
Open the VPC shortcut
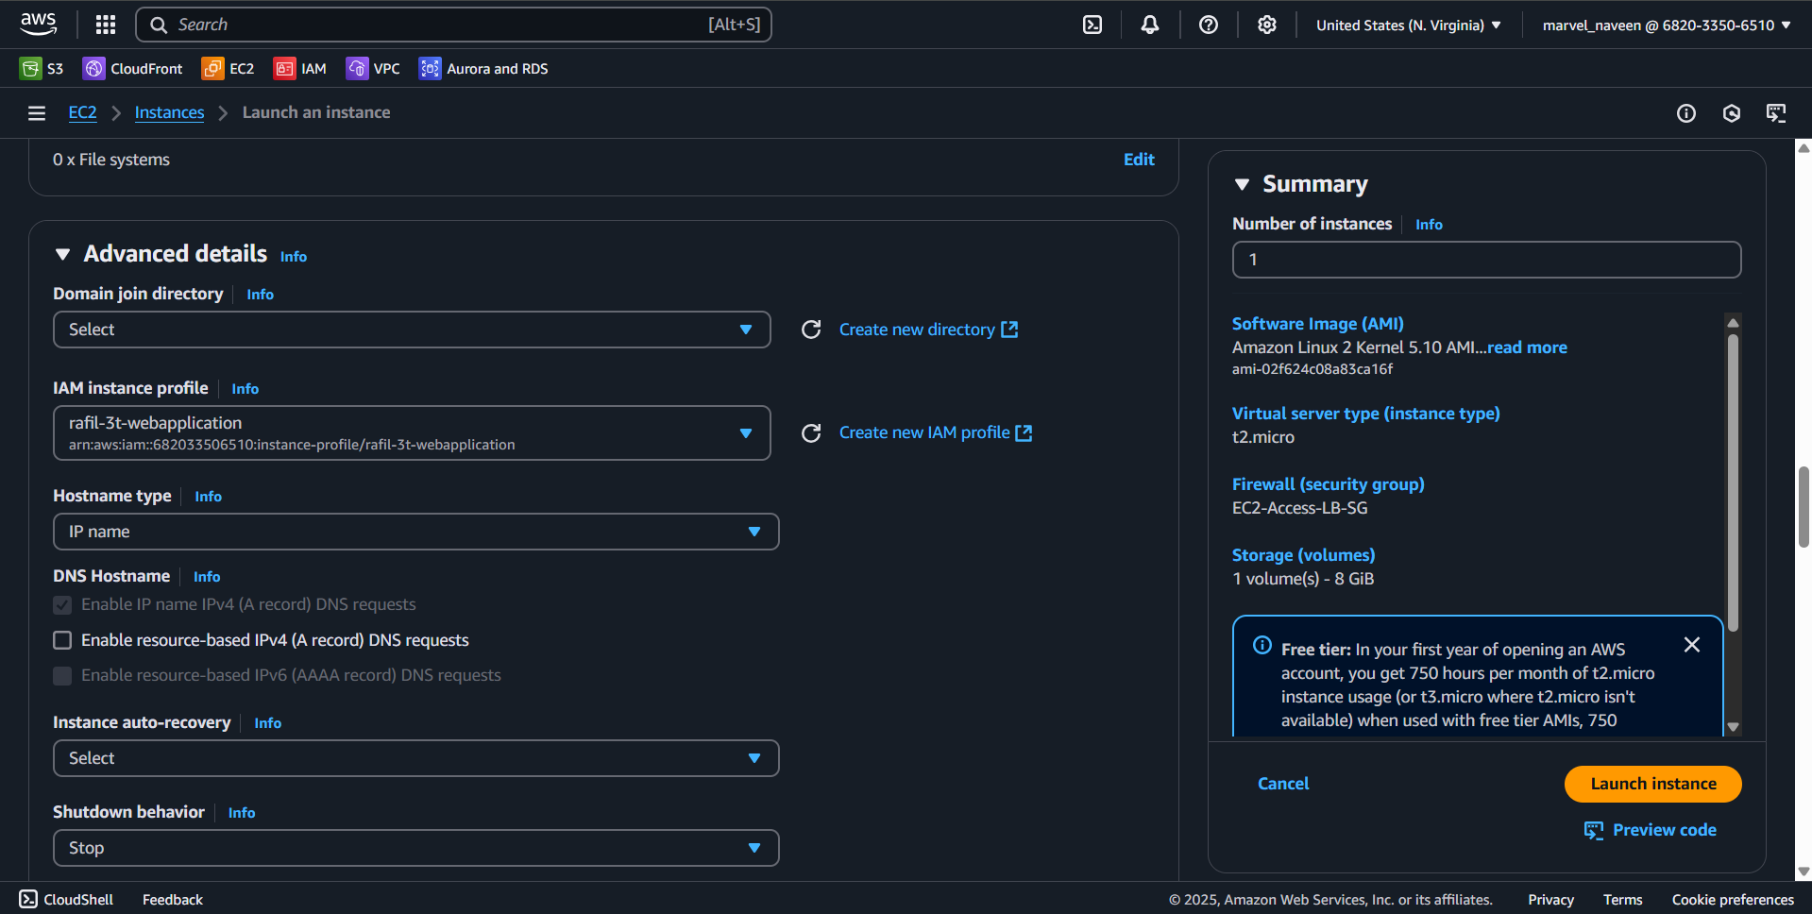[x=373, y=68]
